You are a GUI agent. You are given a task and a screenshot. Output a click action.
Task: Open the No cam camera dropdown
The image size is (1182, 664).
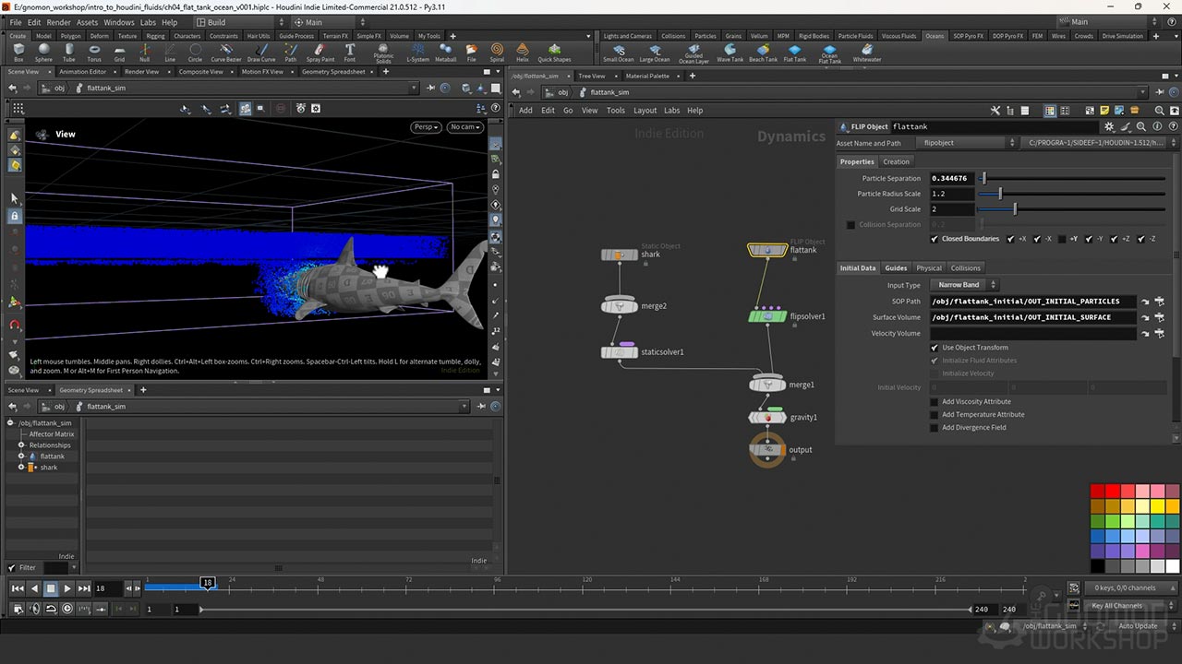coord(465,127)
